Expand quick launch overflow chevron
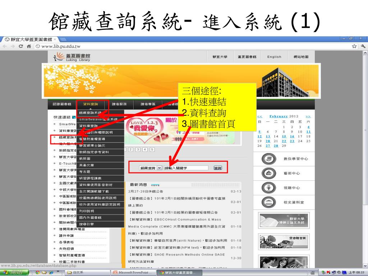 (58, 272)
